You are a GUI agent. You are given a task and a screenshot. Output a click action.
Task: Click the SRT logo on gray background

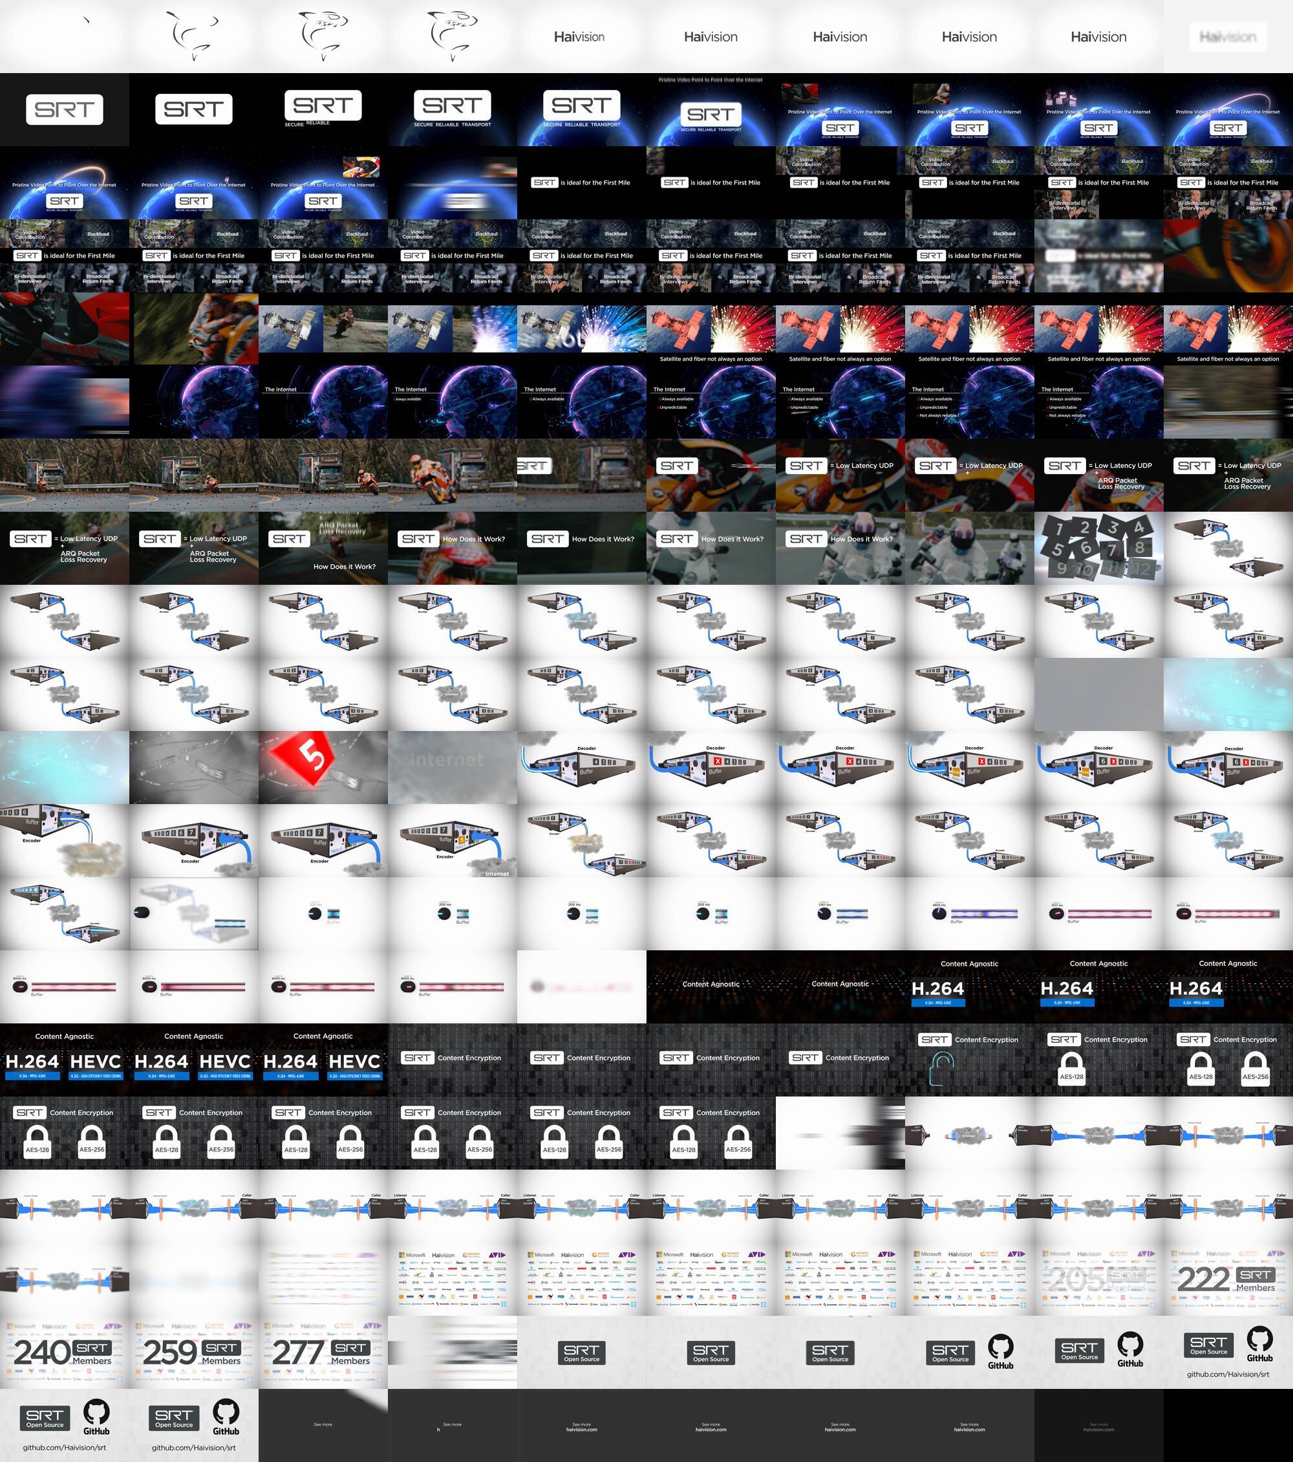coord(65,109)
